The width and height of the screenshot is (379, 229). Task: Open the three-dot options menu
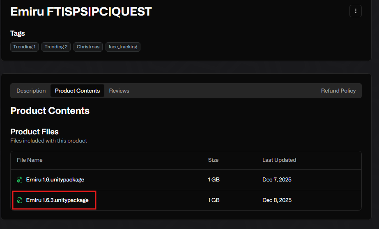click(355, 11)
